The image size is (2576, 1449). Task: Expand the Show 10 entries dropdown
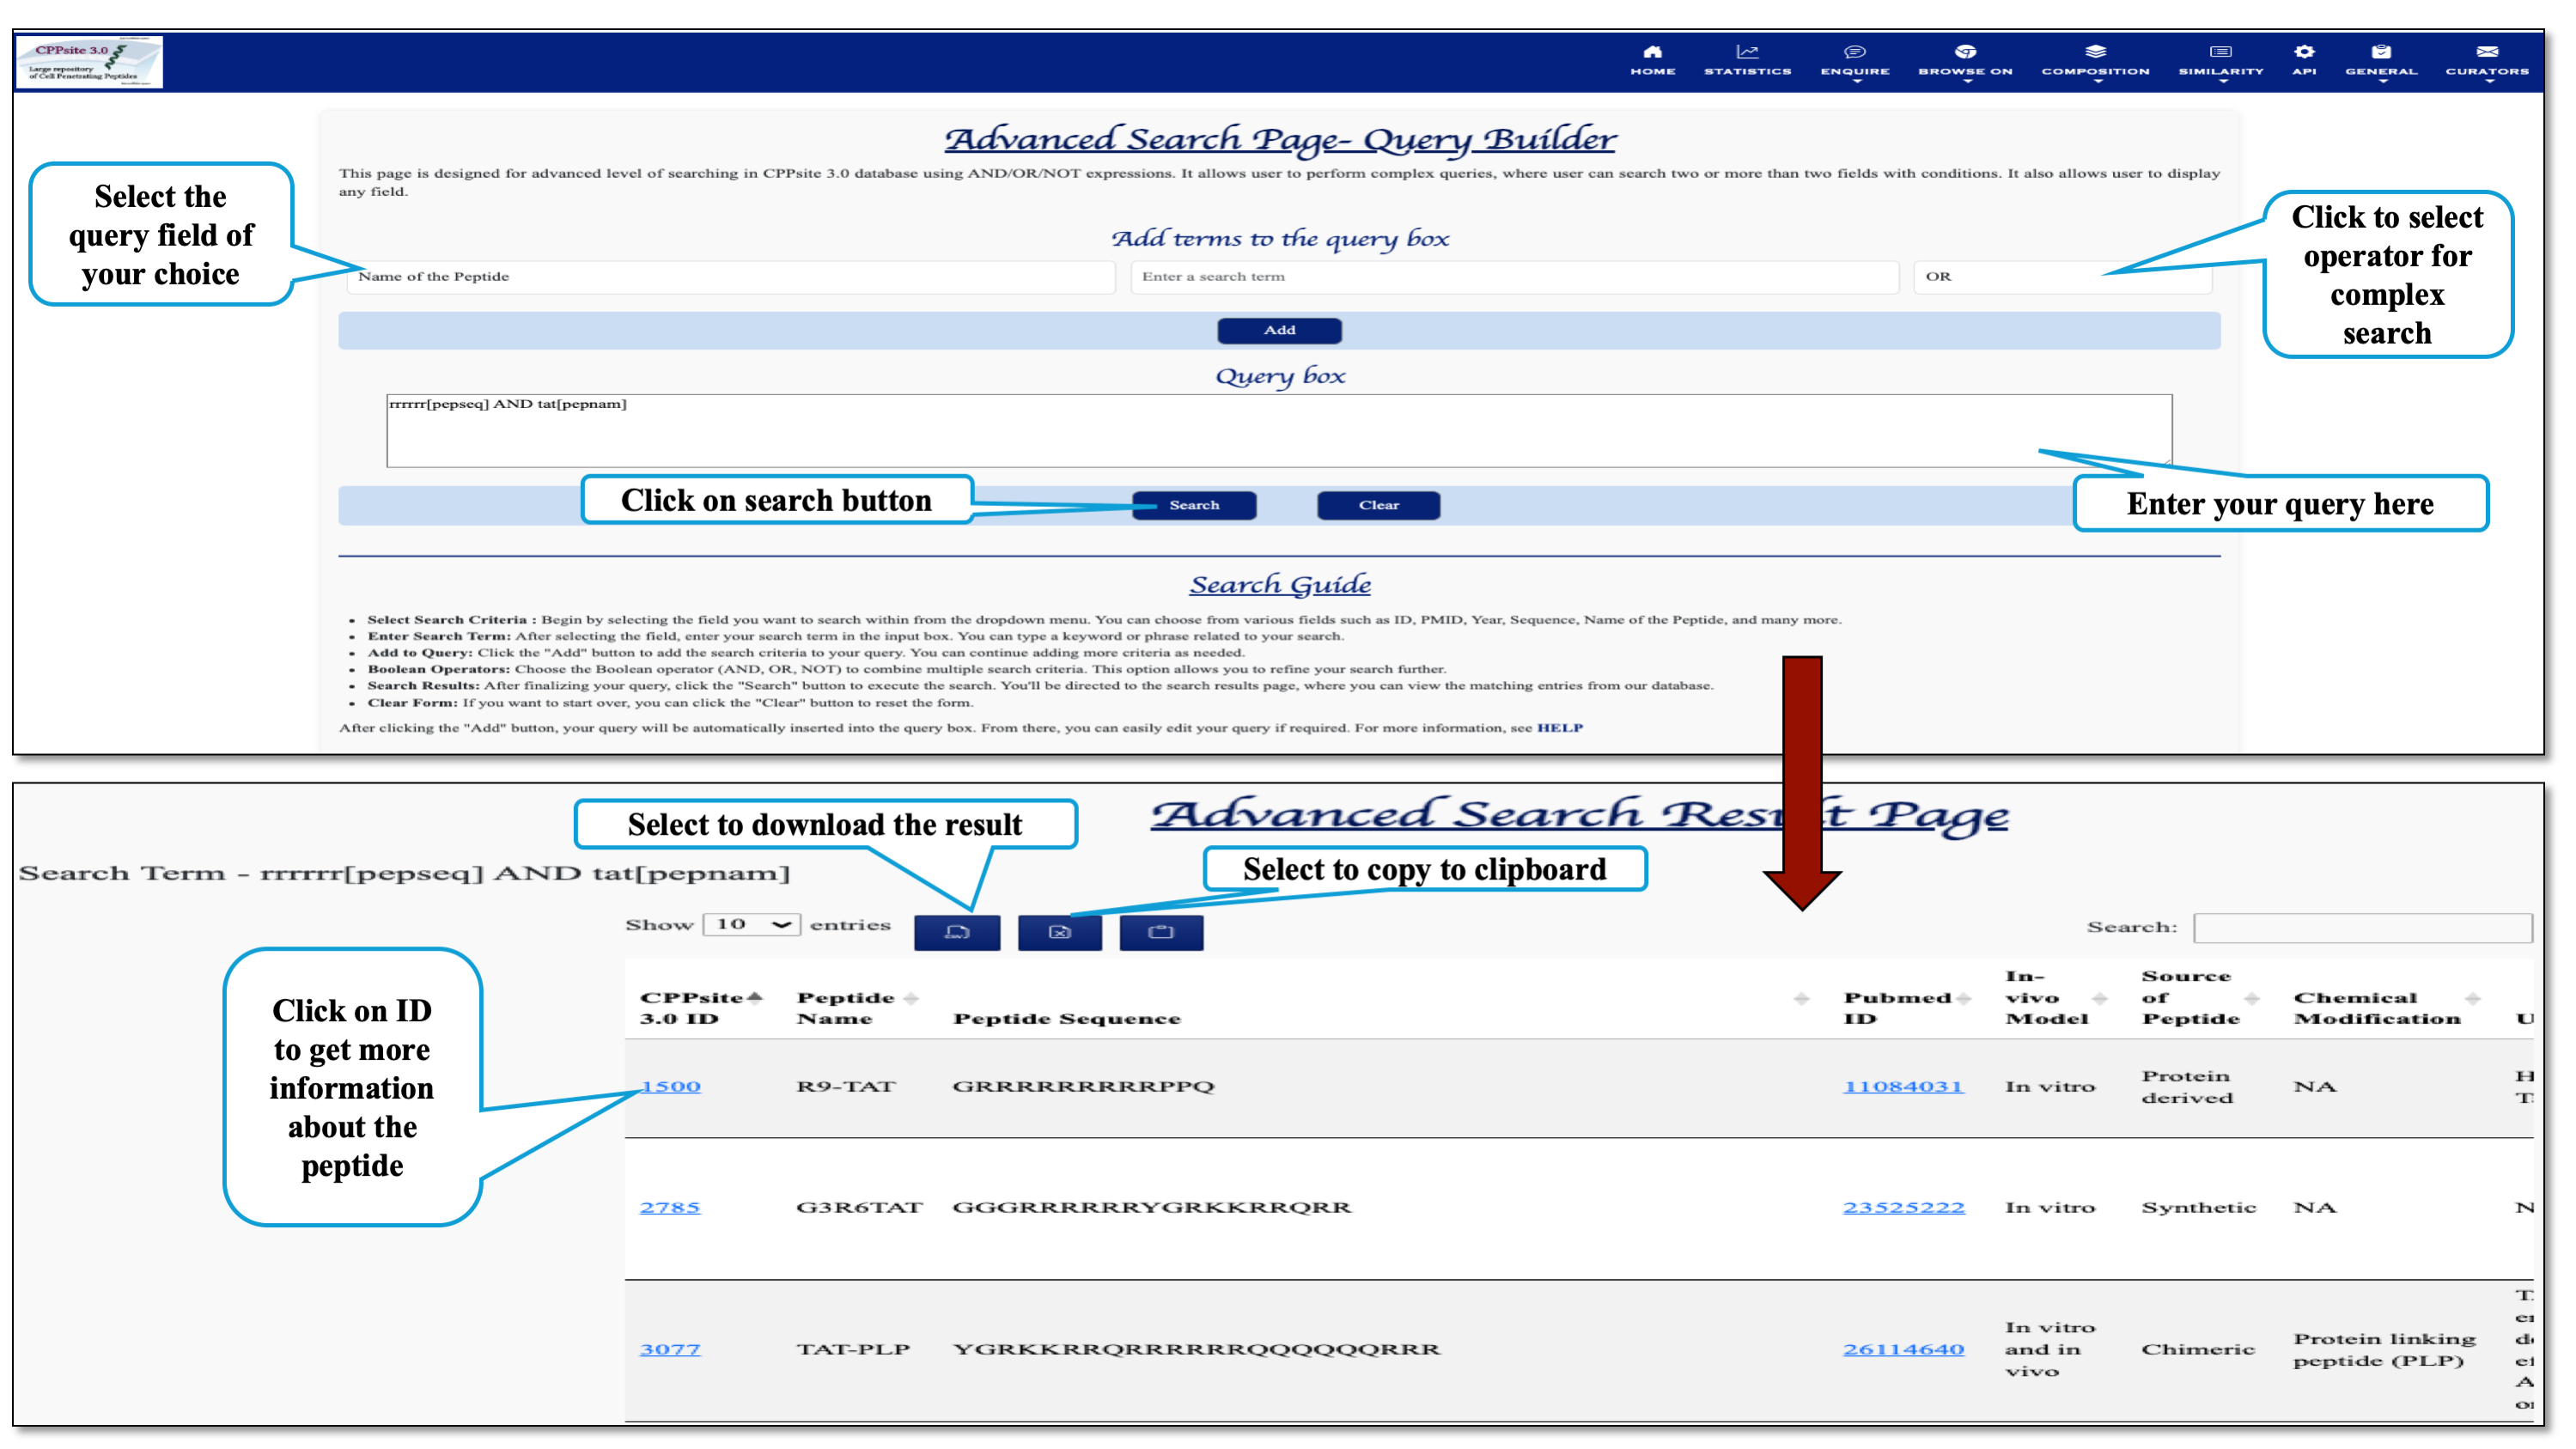[x=752, y=924]
